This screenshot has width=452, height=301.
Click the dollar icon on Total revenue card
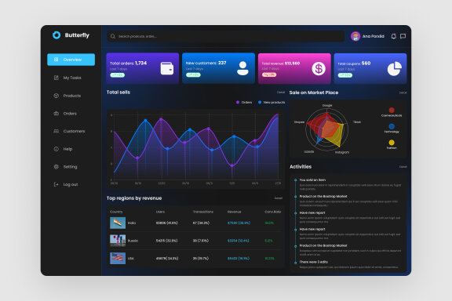click(319, 68)
